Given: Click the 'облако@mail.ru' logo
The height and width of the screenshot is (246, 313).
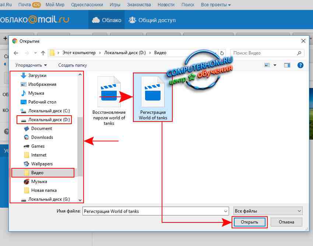Looking at the screenshot, I should point(34,20).
